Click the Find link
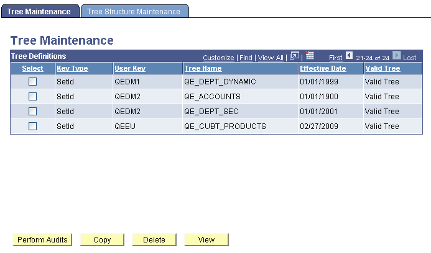Screen dimensions: 431x253 246,58
